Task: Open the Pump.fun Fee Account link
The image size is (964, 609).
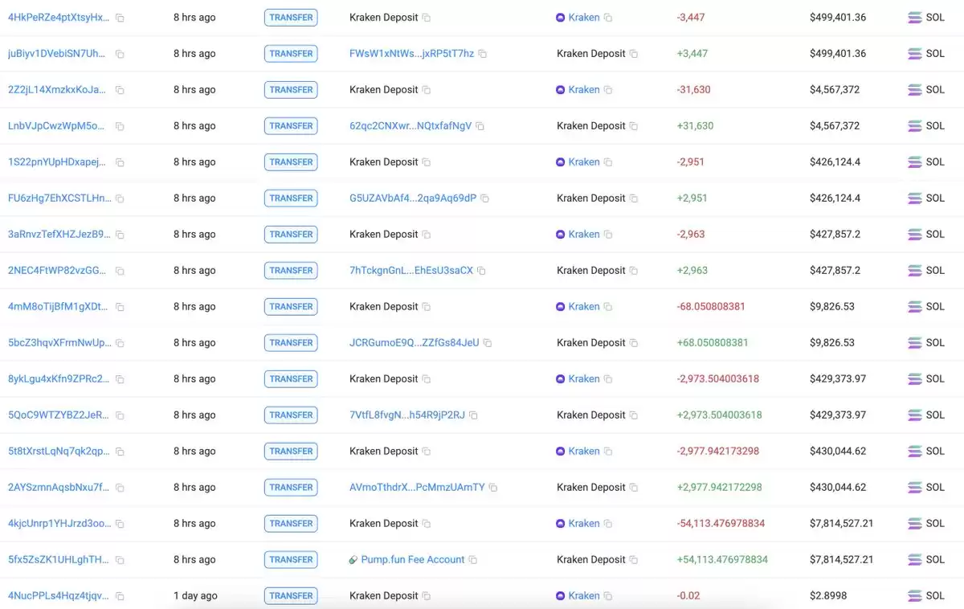Action: (x=413, y=560)
